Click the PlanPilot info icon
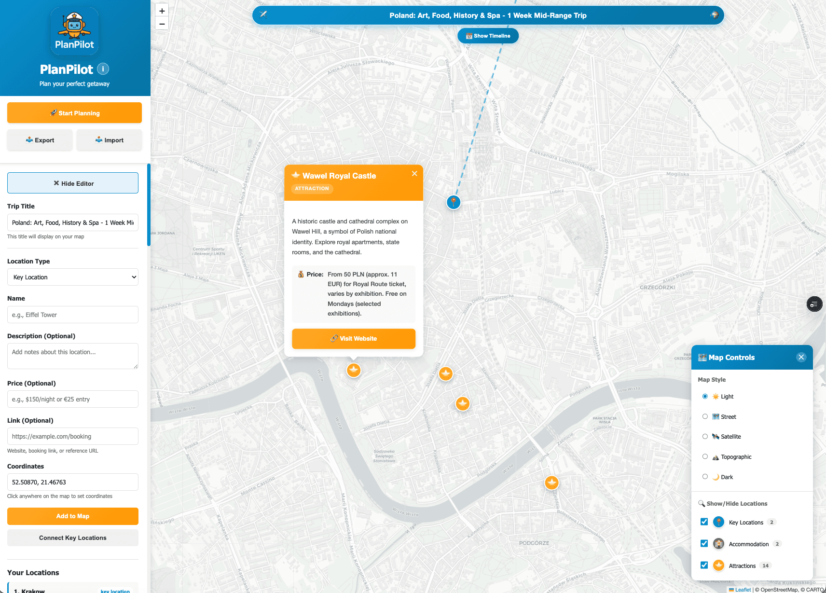The image size is (826, 593). coord(103,69)
